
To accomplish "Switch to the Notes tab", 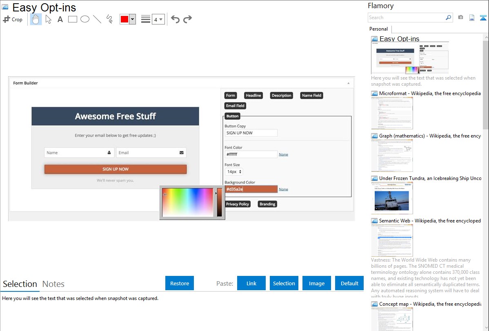I will (53, 284).
